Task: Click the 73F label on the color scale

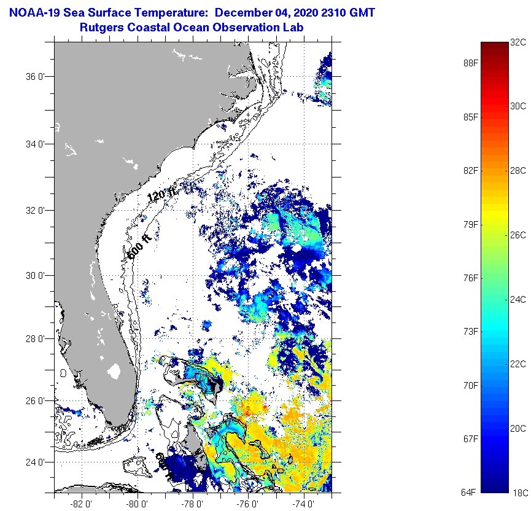Action: 471,332
